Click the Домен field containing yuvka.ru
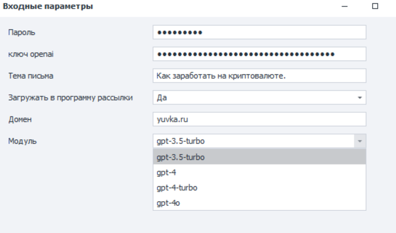Viewport: 396px width, 233px height. 259,119
